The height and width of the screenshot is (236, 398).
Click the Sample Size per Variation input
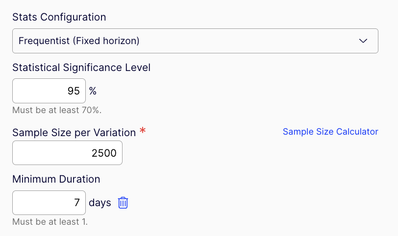tap(67, 153)
